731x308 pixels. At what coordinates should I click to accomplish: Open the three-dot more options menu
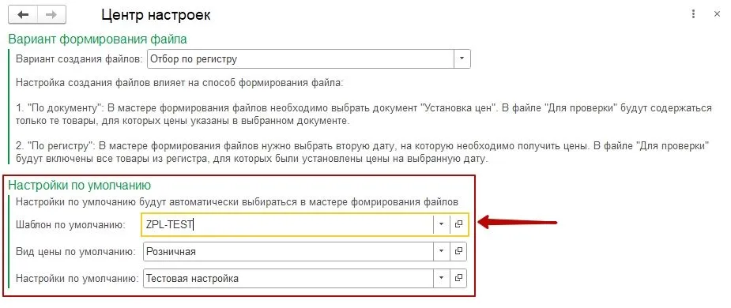point(694,14)
